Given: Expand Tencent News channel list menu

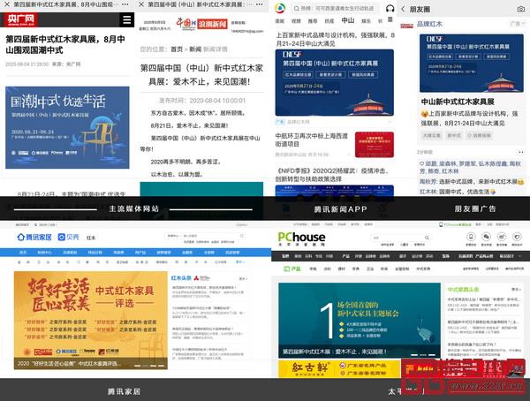Looking at the screenshot, I should 390,19.
